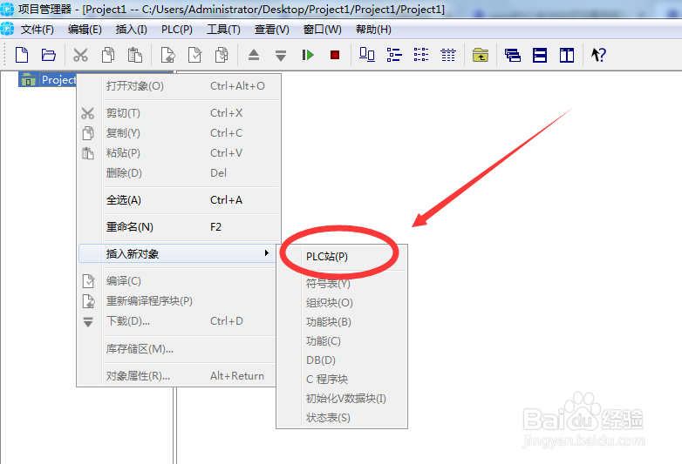Click the context help arrow-question icon
This screenshot has width=682, height=464.
coord(598,55)
